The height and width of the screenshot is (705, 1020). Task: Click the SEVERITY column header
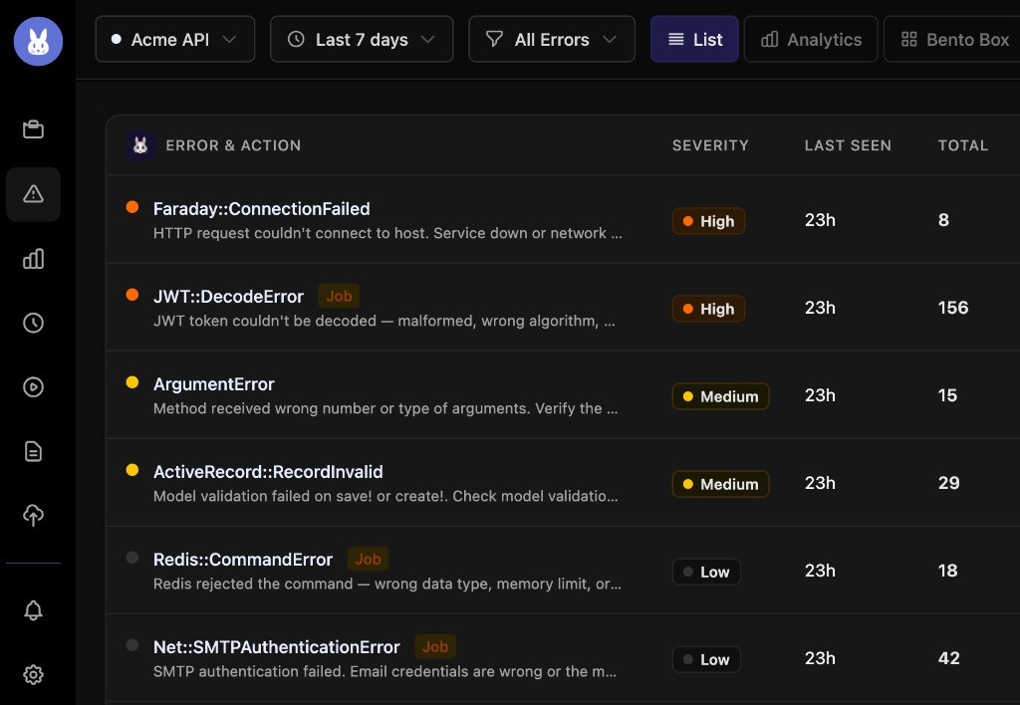pyautogui.click(x=710, y=145)
